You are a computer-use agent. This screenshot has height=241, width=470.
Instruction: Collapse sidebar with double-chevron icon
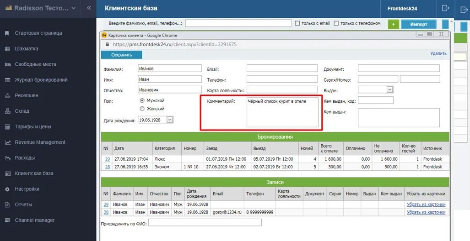tap(89, 8)
